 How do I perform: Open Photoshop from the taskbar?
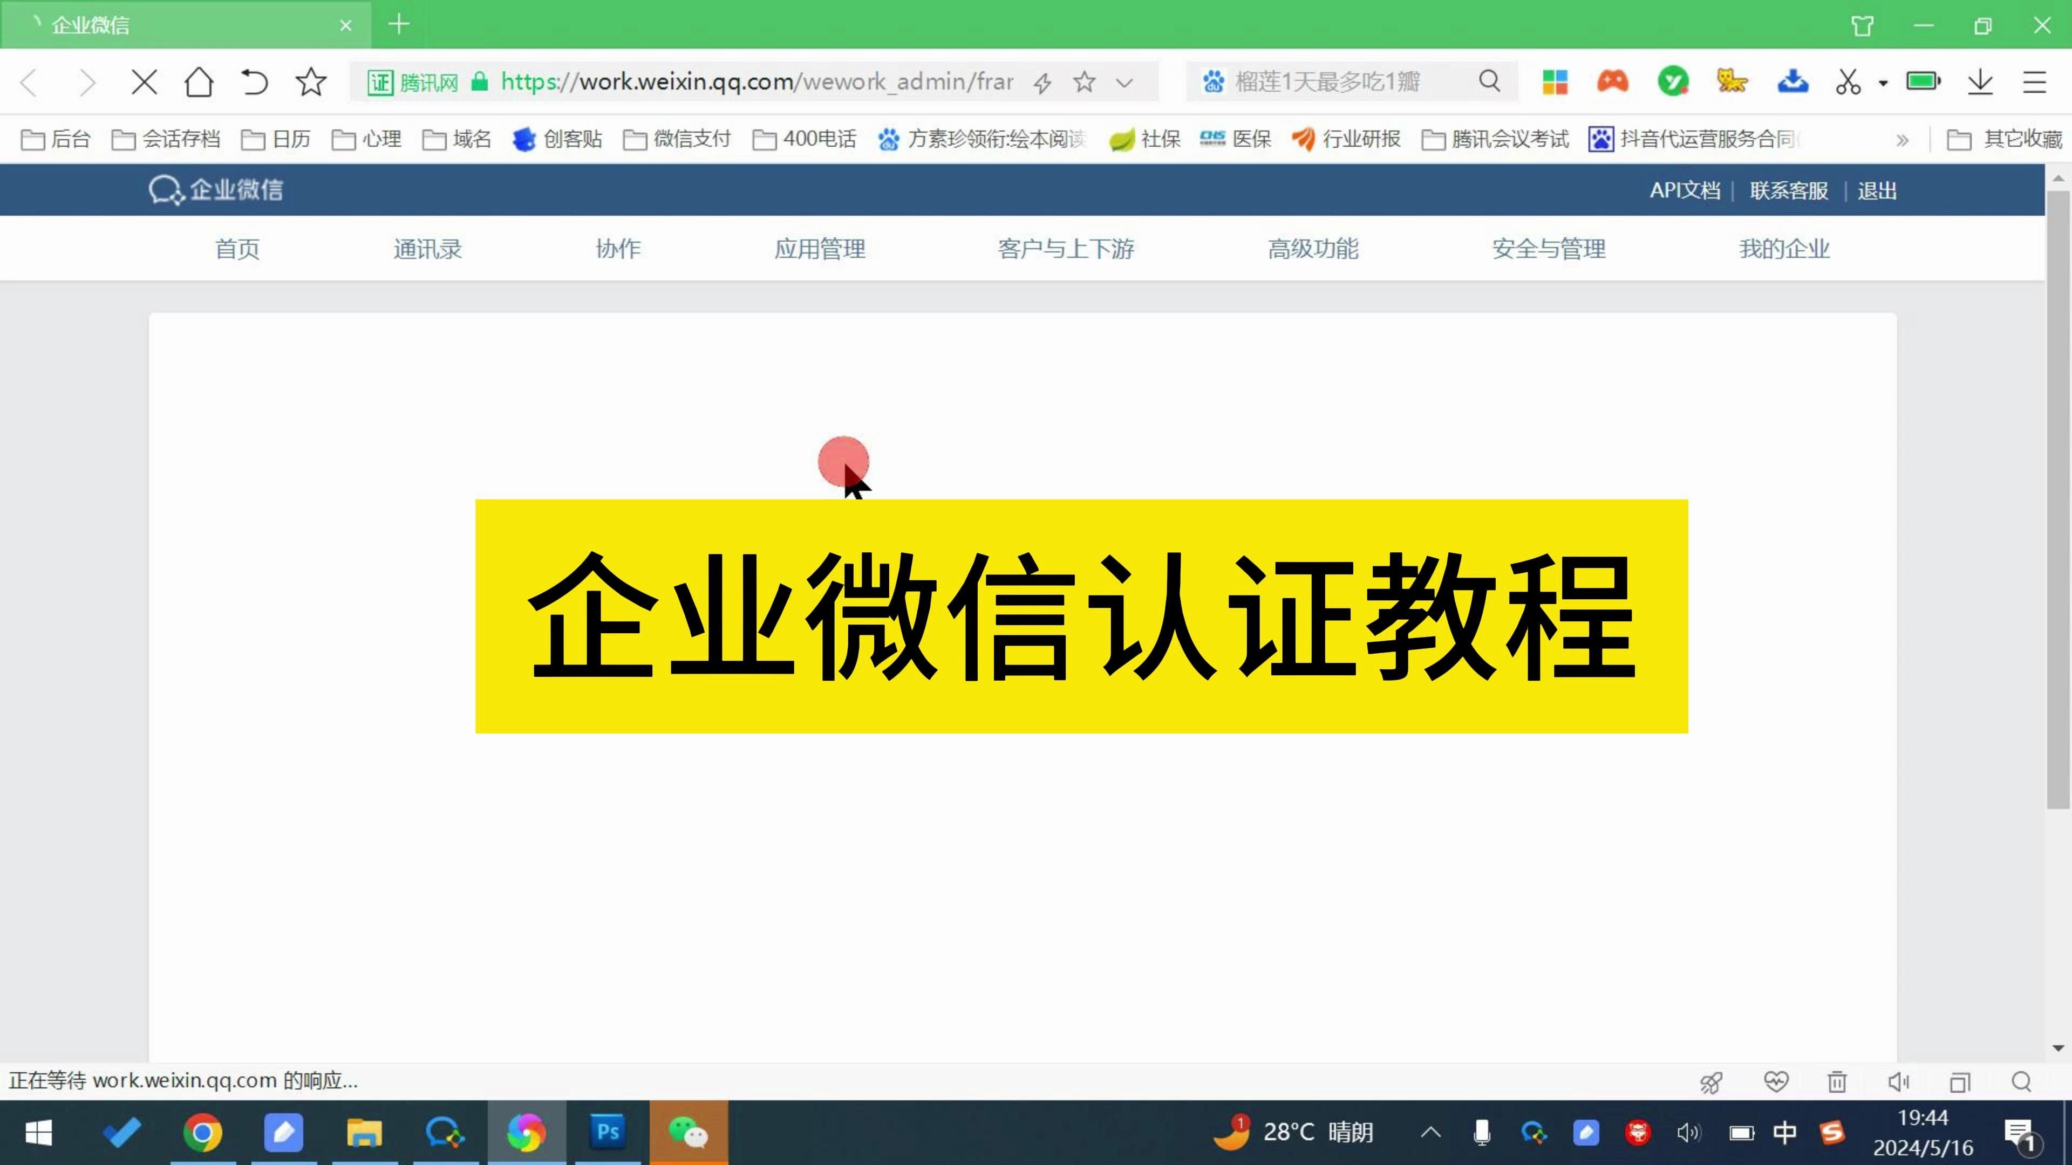pyautogui.click(x=607, y=1132)
